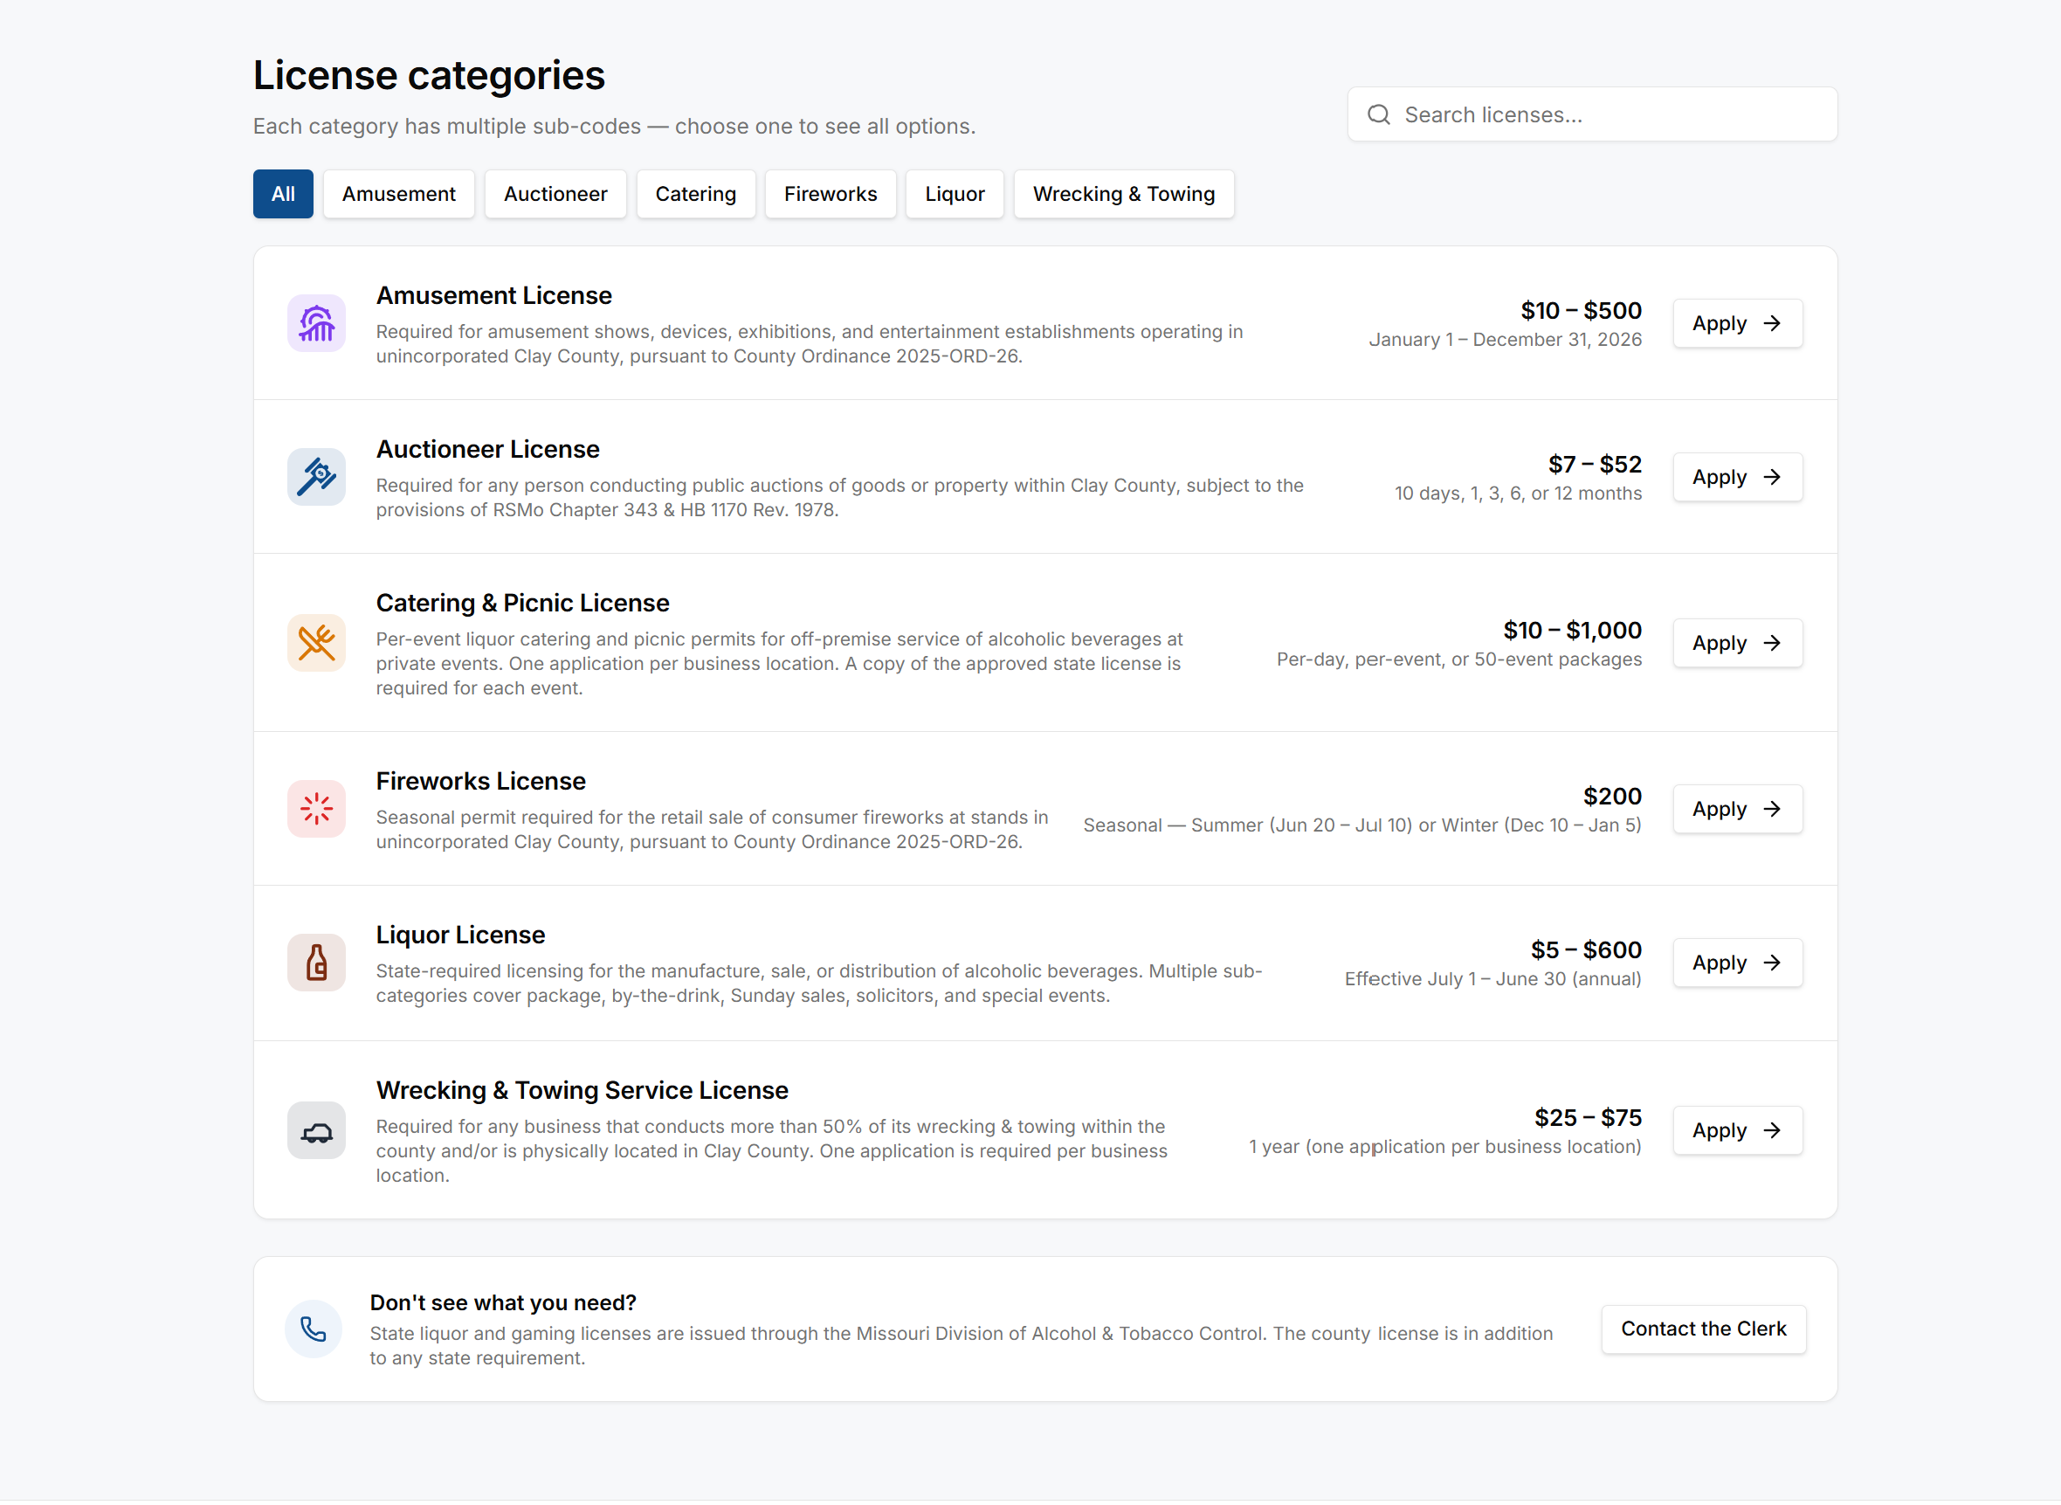Viewport: 2061px width, 1505px height.
Task: Open the Auctioneer License title
Action: point(487,449)
